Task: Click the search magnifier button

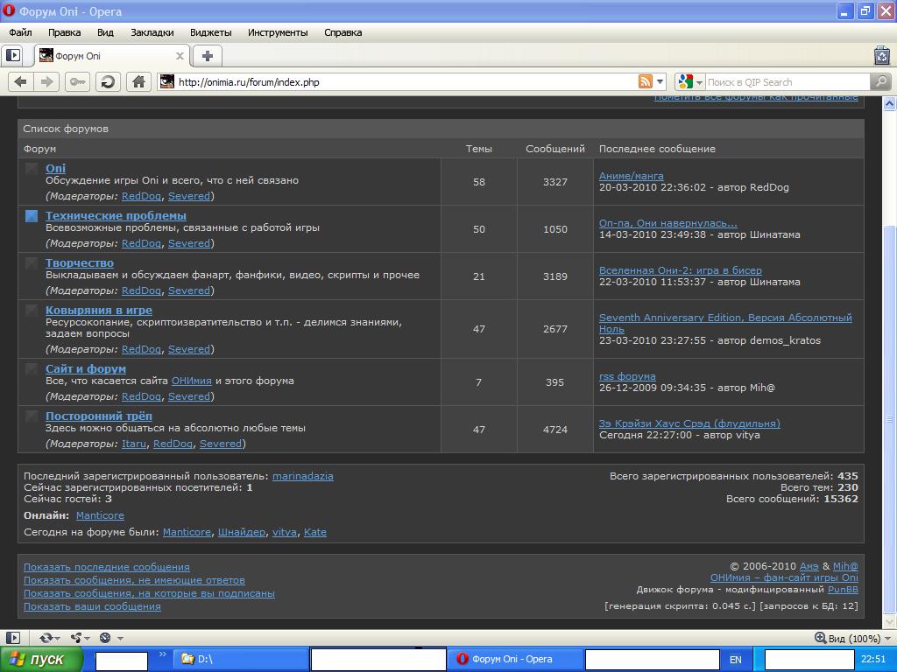Action: pyautogui.click(x=880, y=81)
